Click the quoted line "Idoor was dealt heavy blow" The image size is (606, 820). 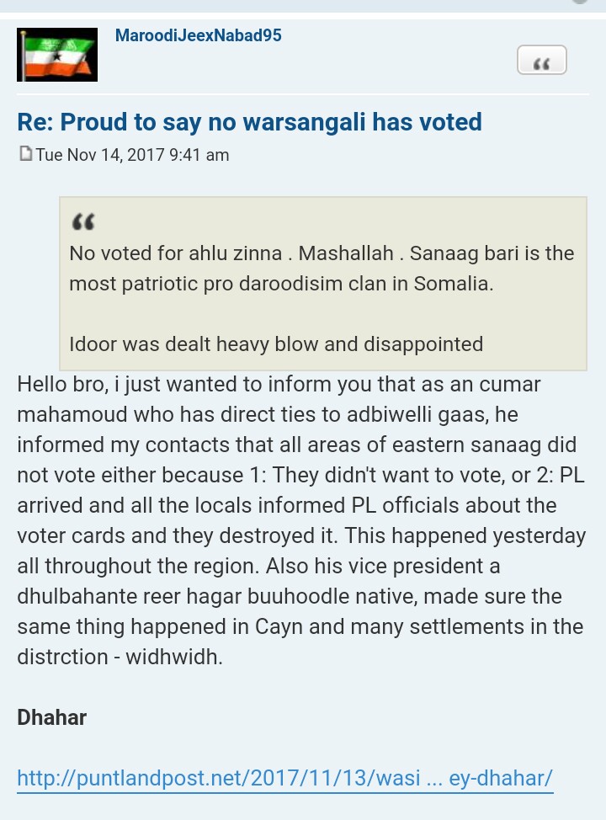click(276, 344)
